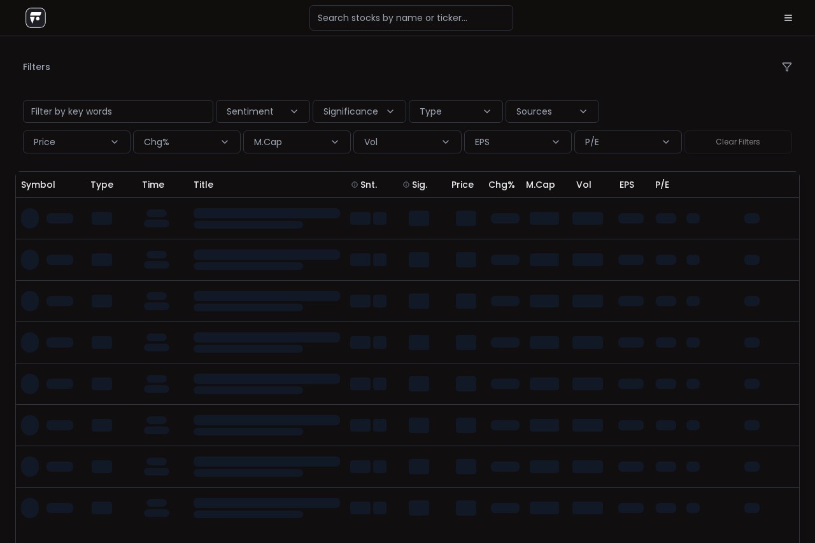
Task: Click the Clear Filters button
Action: [x=738, y=142]
